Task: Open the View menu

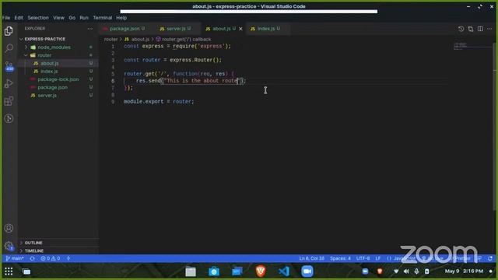Action: [x=58, y=18]
